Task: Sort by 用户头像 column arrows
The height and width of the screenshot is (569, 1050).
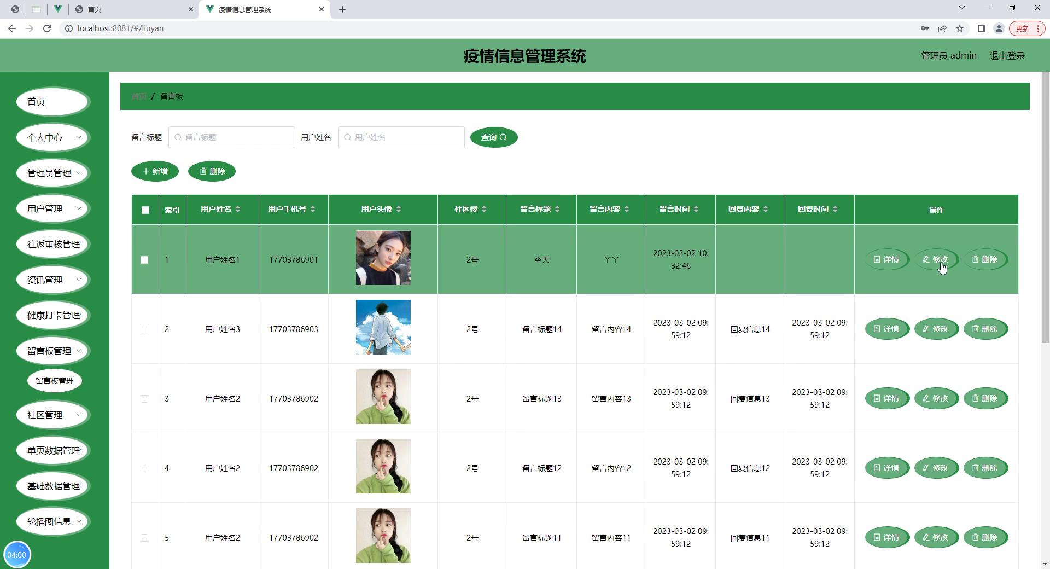Action: tap(399, 209)
